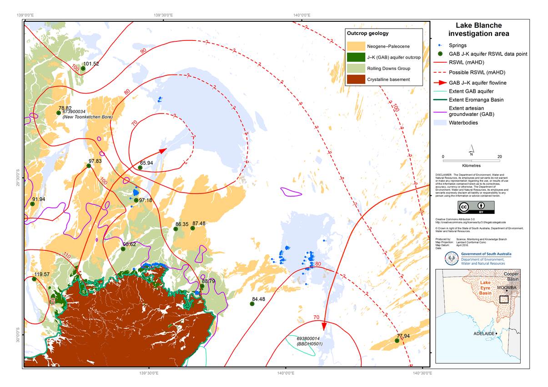Click the southward flowline arrowhead near BBDH0501

click(325, 326)
